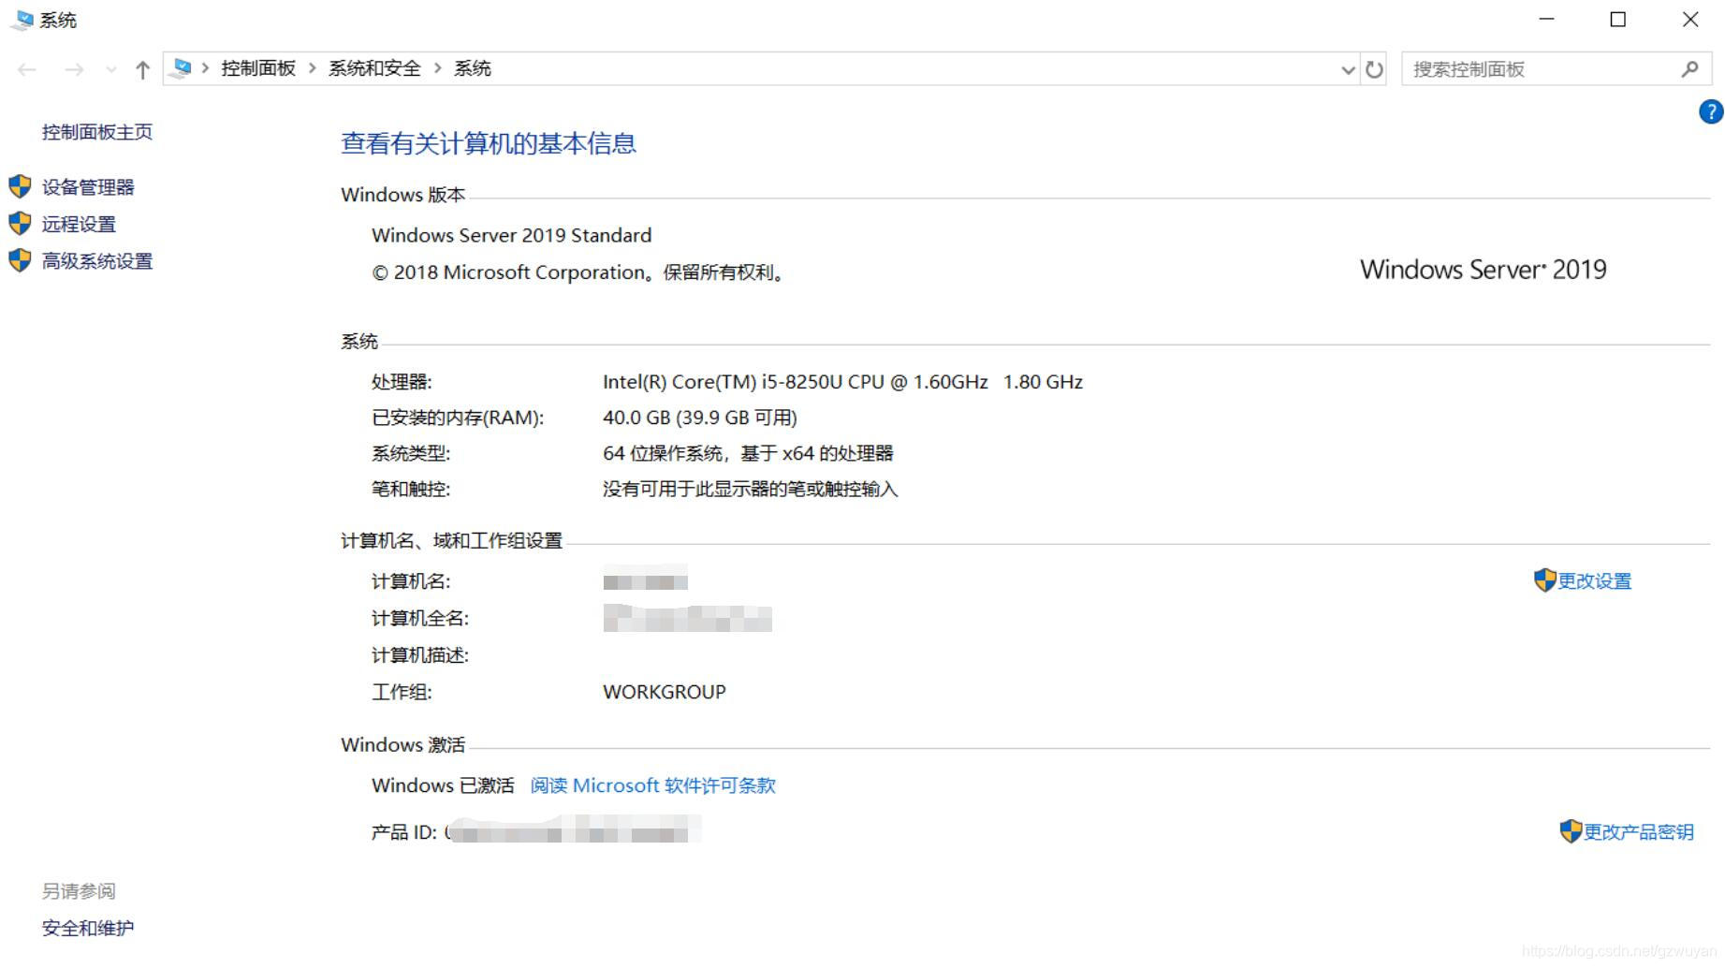Go up one level with the up arrow
Viewport: 1725px width, 968px height.
[x=142, y=69]
